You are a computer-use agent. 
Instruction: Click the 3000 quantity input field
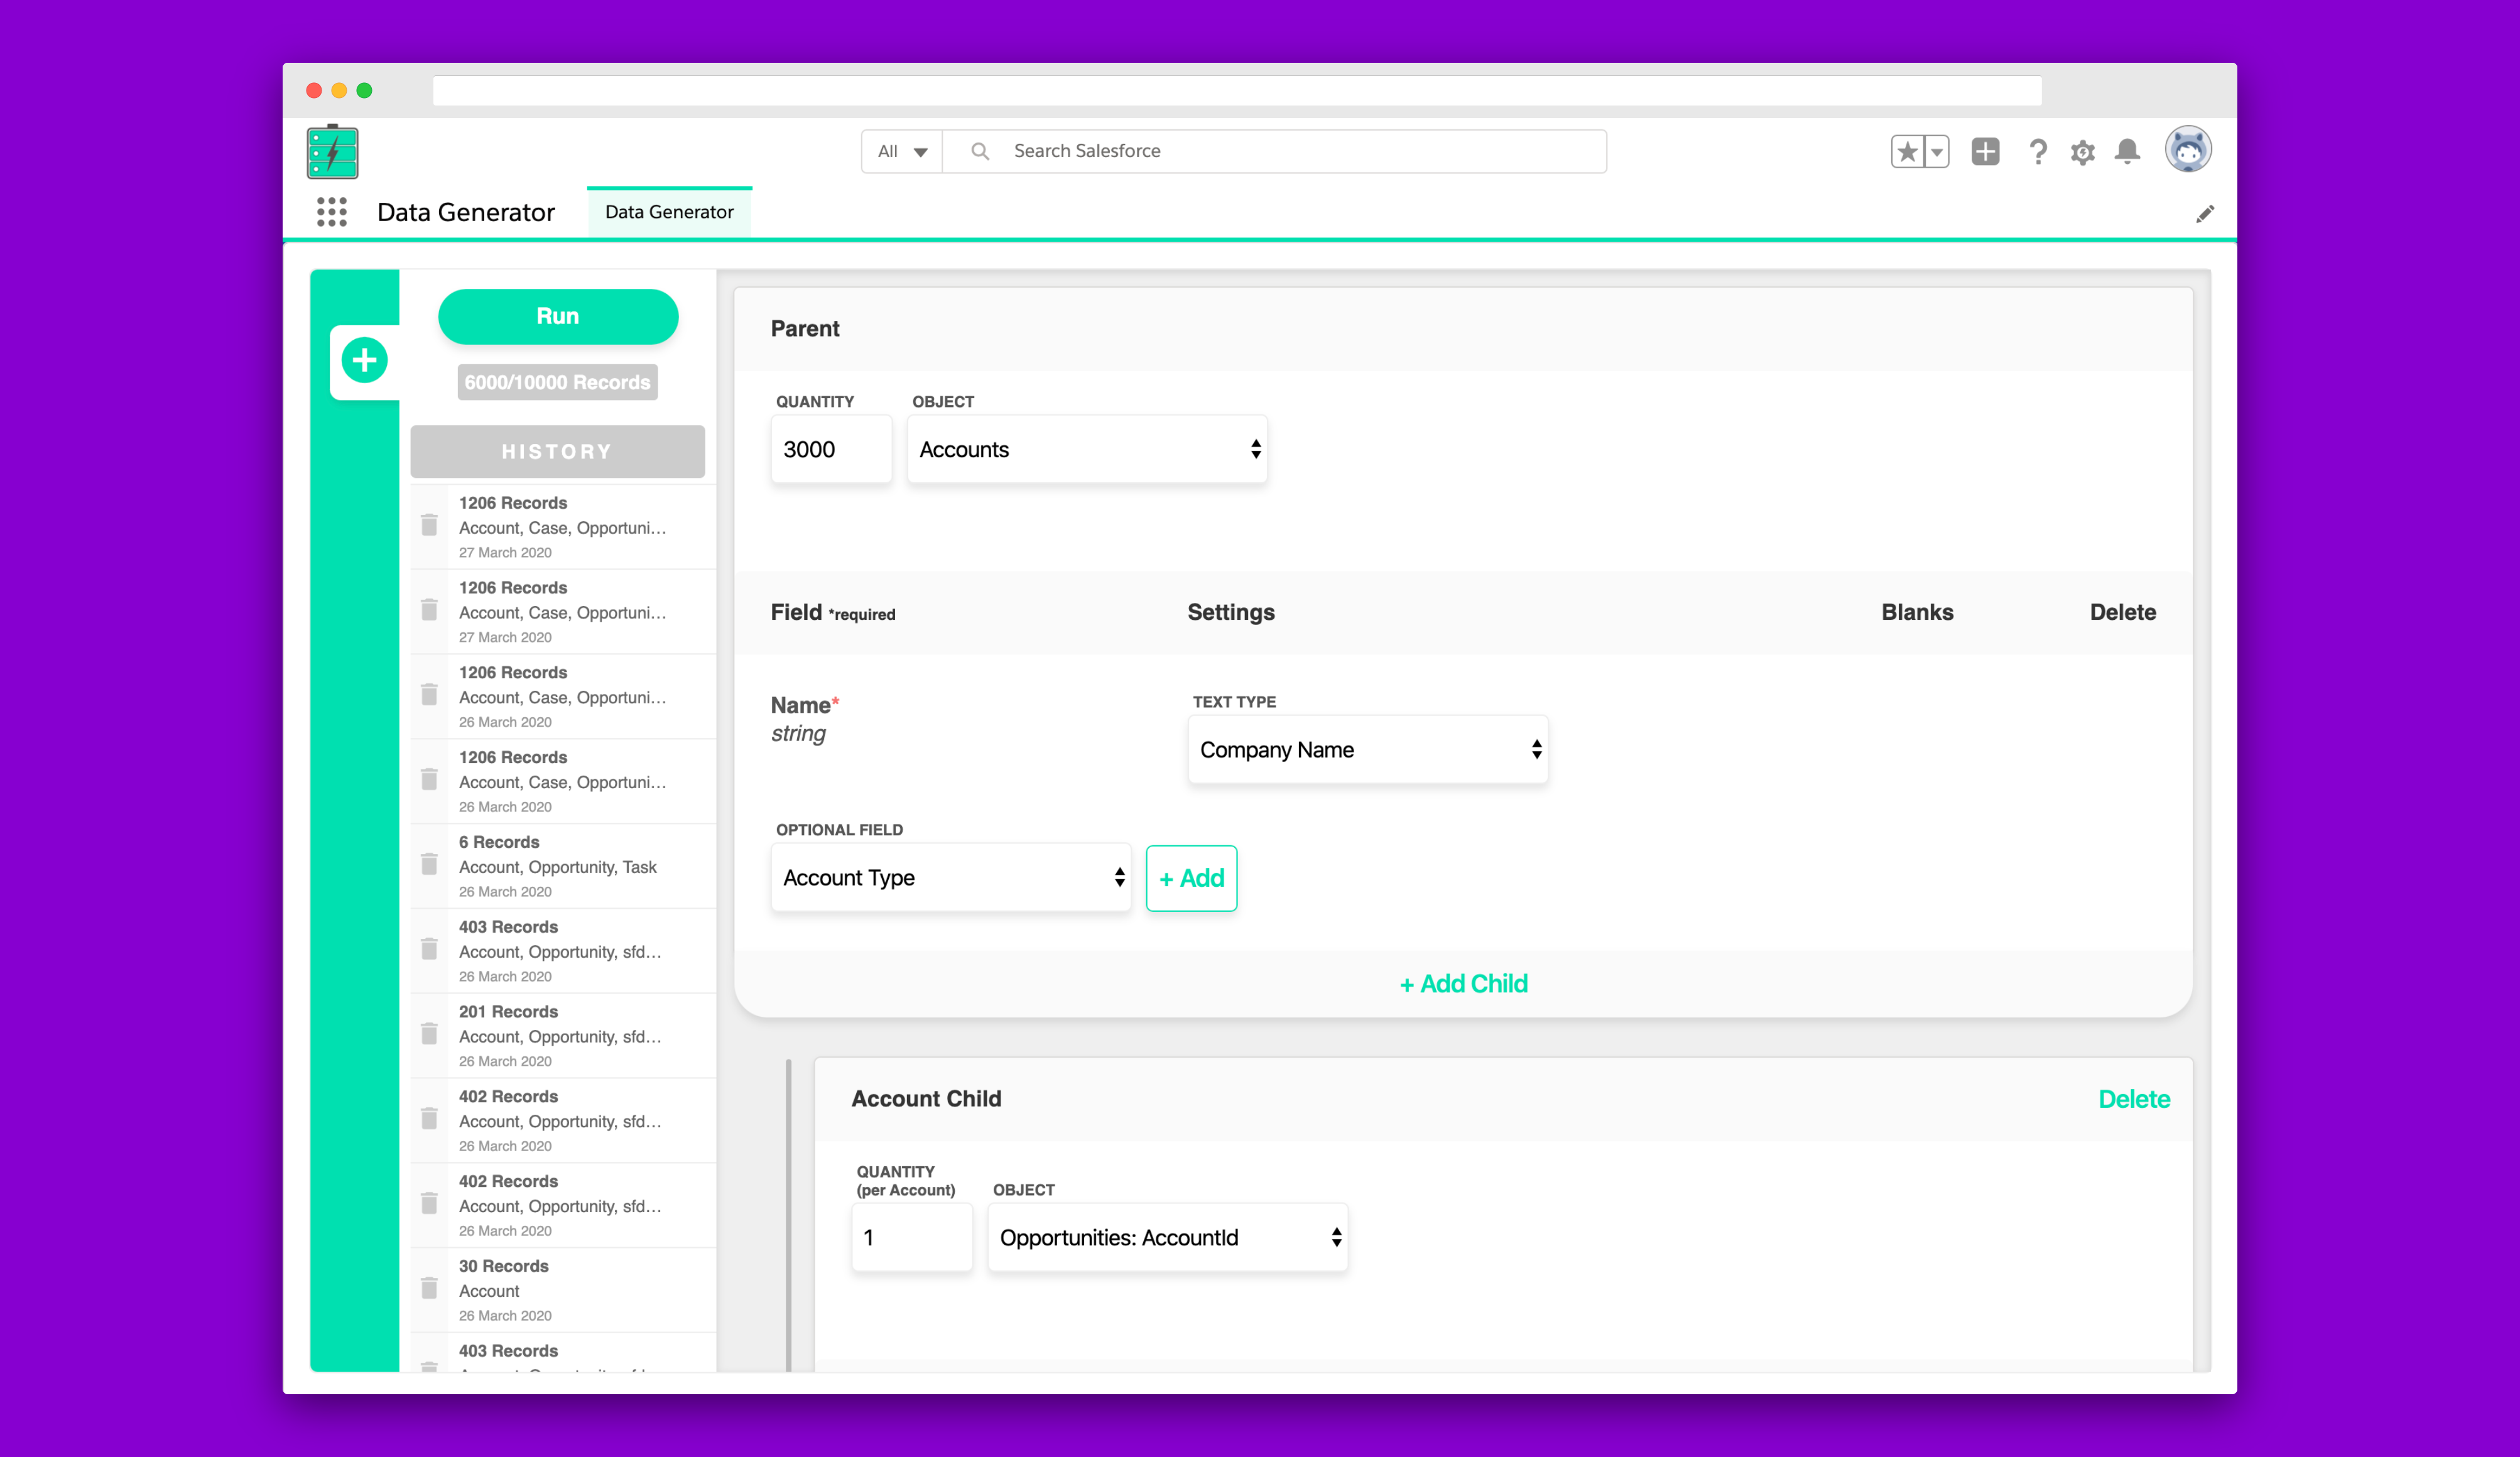point(831,449)
